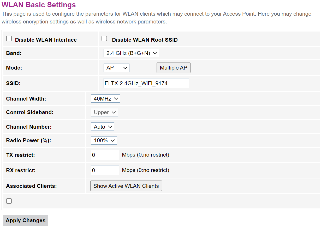Open the Radio Power 100% dropdown

104,140
